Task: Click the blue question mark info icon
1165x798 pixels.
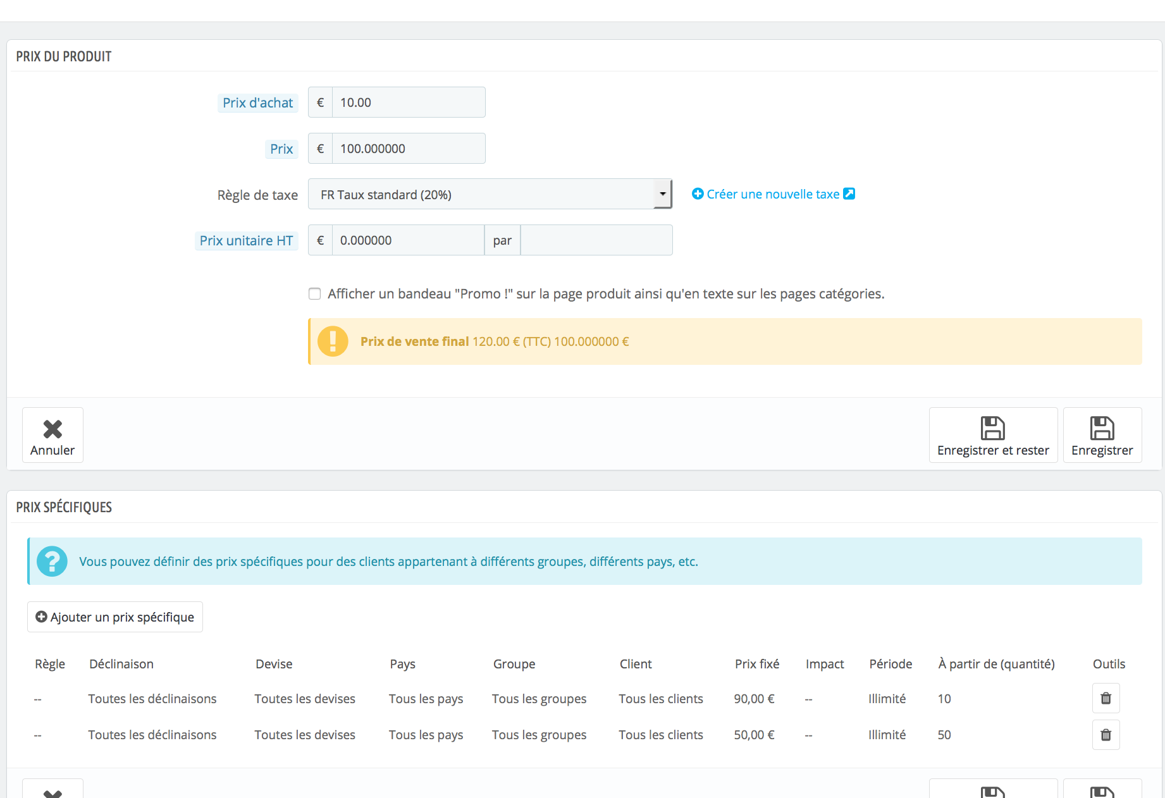Action: coord(52,562)
